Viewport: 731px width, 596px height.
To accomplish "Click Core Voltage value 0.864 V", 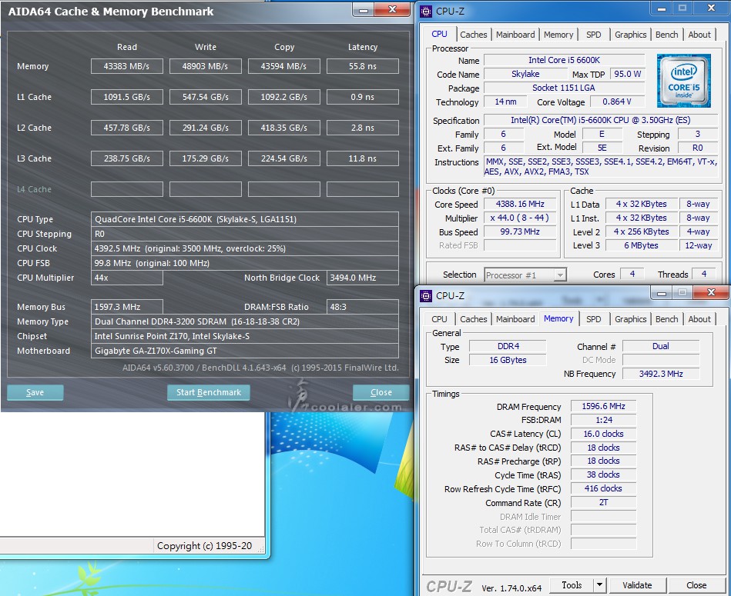I will 617,102.
